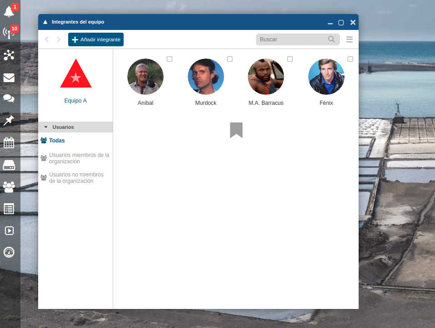
Task: Open Fénix's profile photo
Action: (x=326, y=76)
